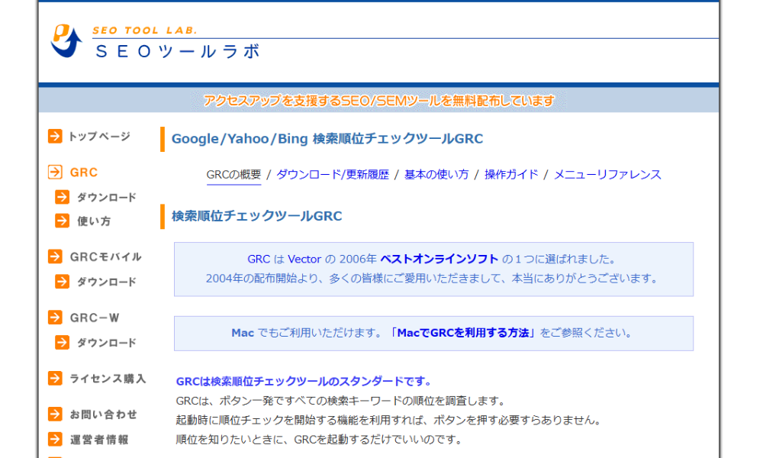This screenshot has width=763, height=458.
Task: Click the arrow icon beside トップページ
Action: [x=55, y=137]
